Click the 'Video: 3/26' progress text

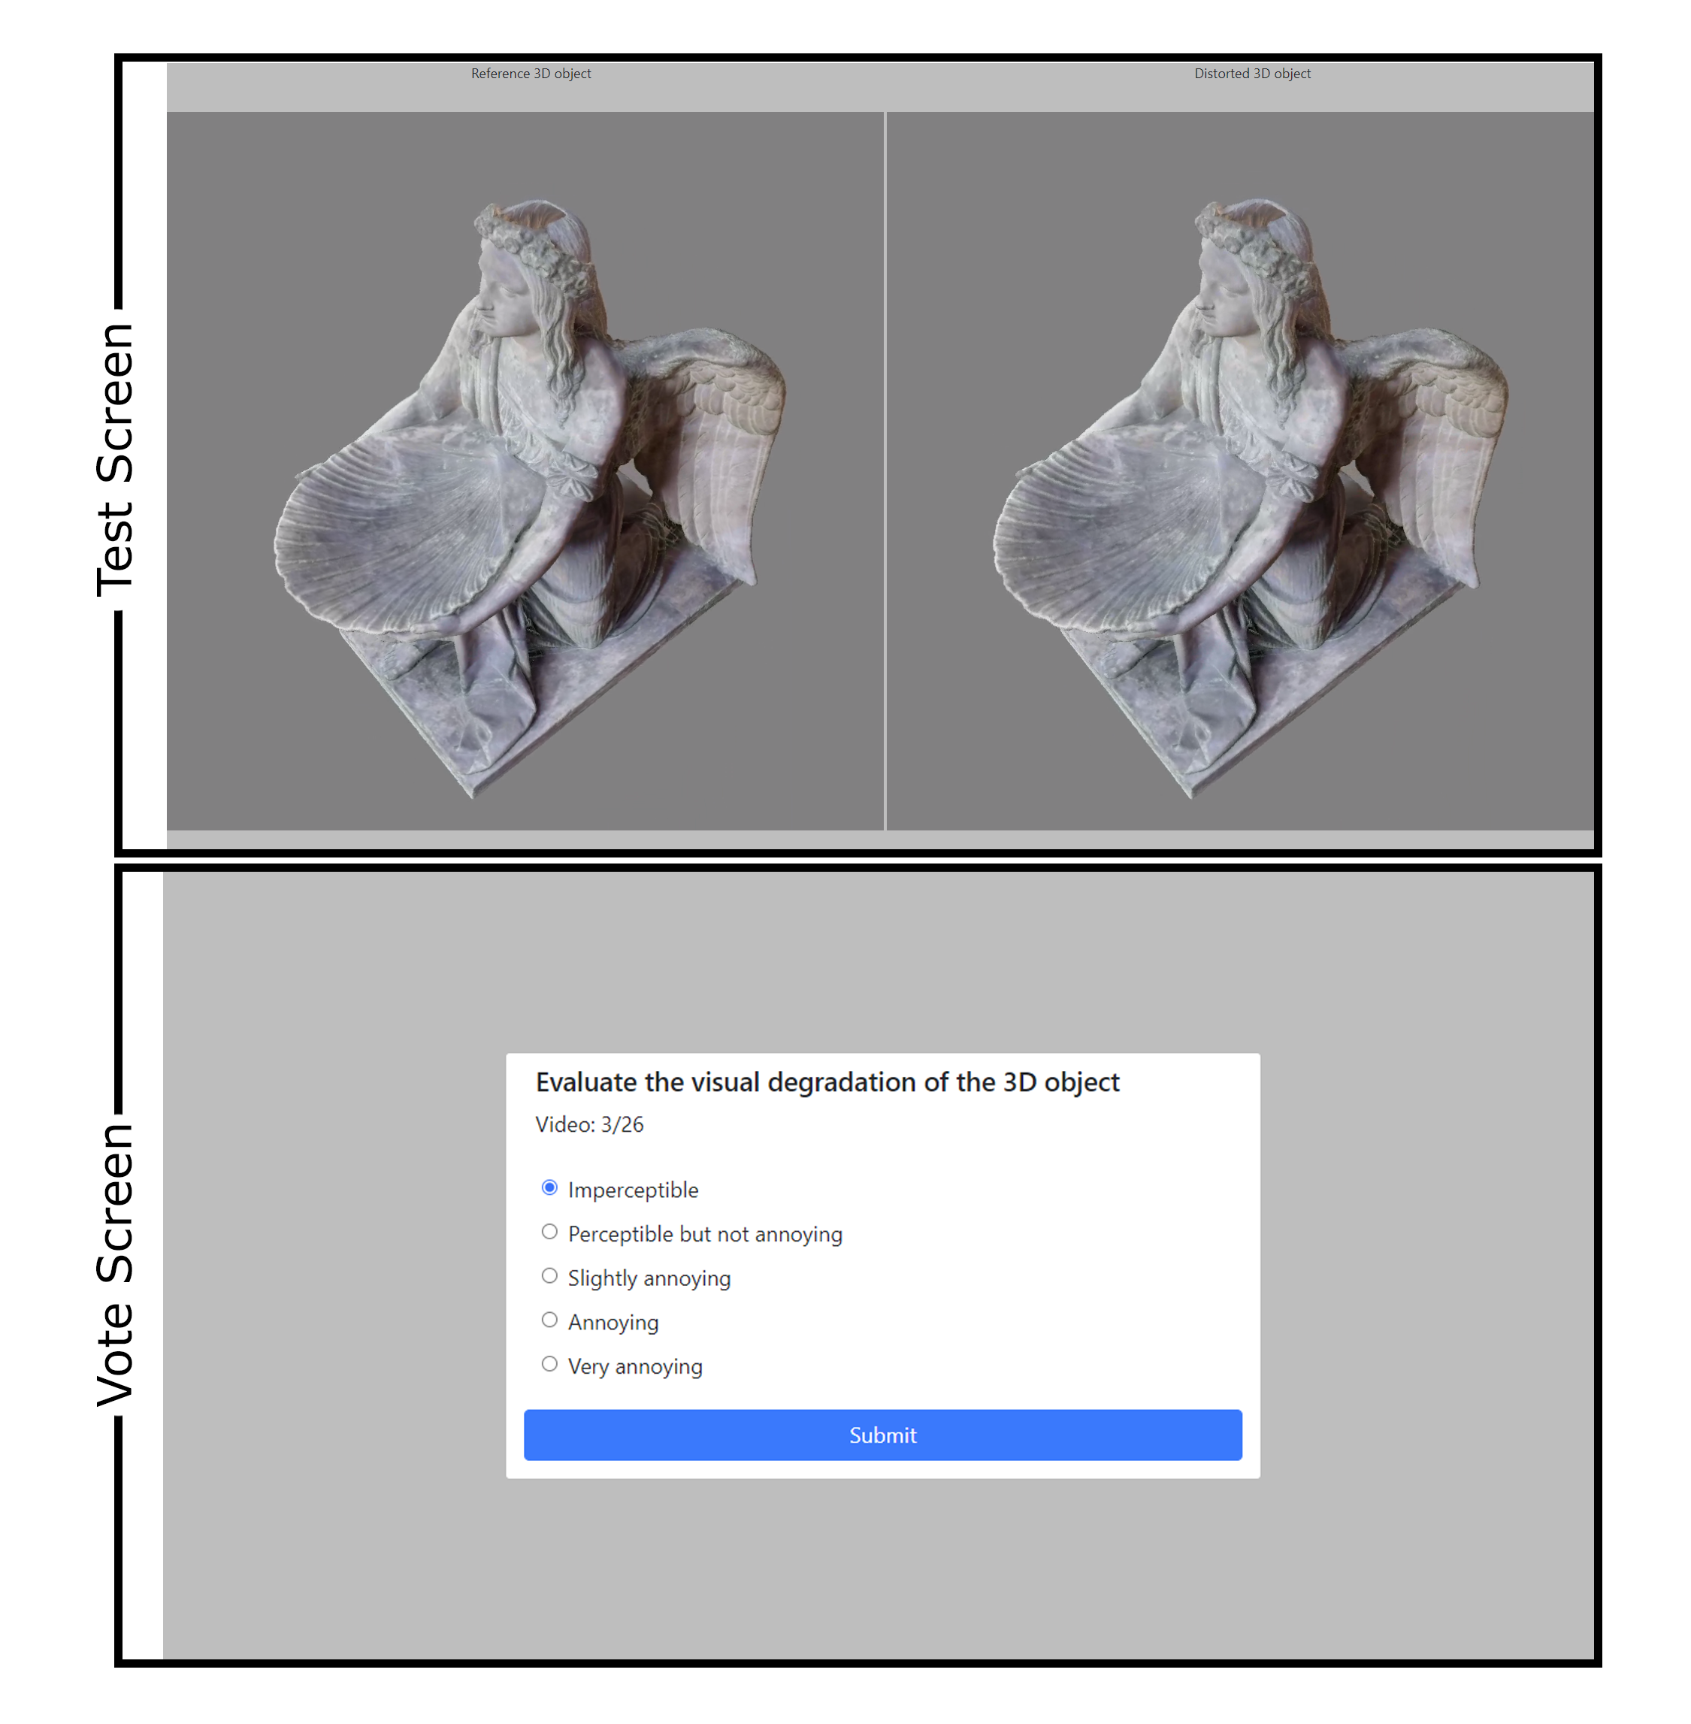coord(590,1124)
